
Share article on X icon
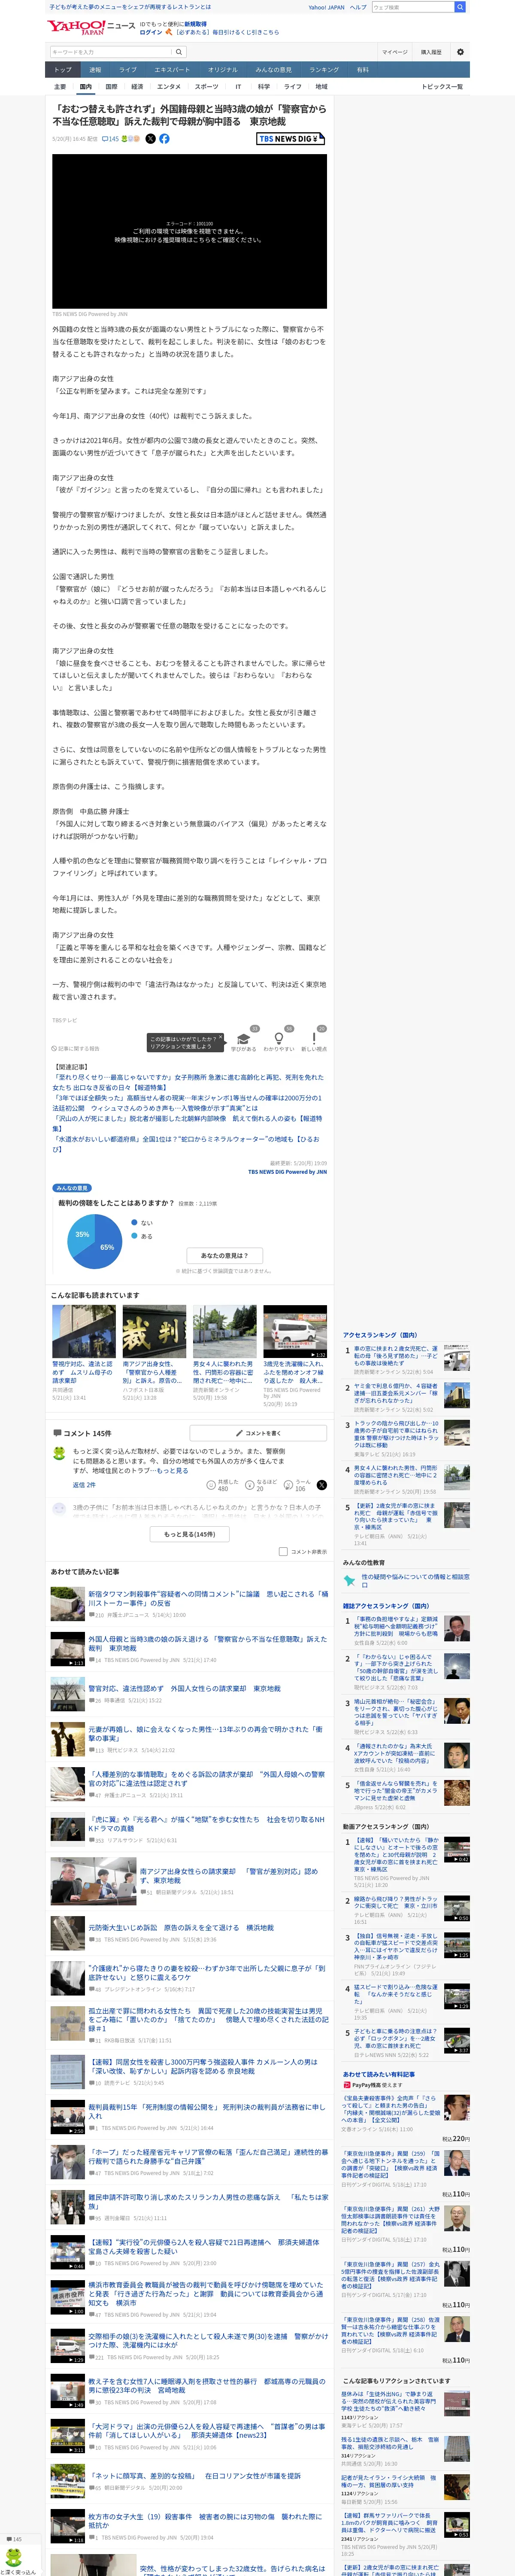click(150, 139)
